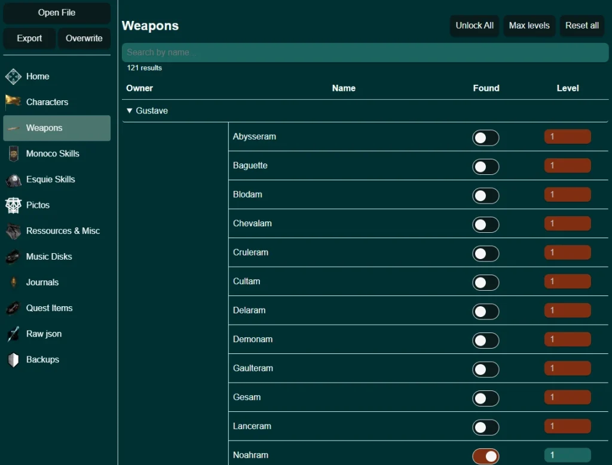This screenshot has height=465, width=612.
Task: Click the Backups shield icon
Action: 13,360
